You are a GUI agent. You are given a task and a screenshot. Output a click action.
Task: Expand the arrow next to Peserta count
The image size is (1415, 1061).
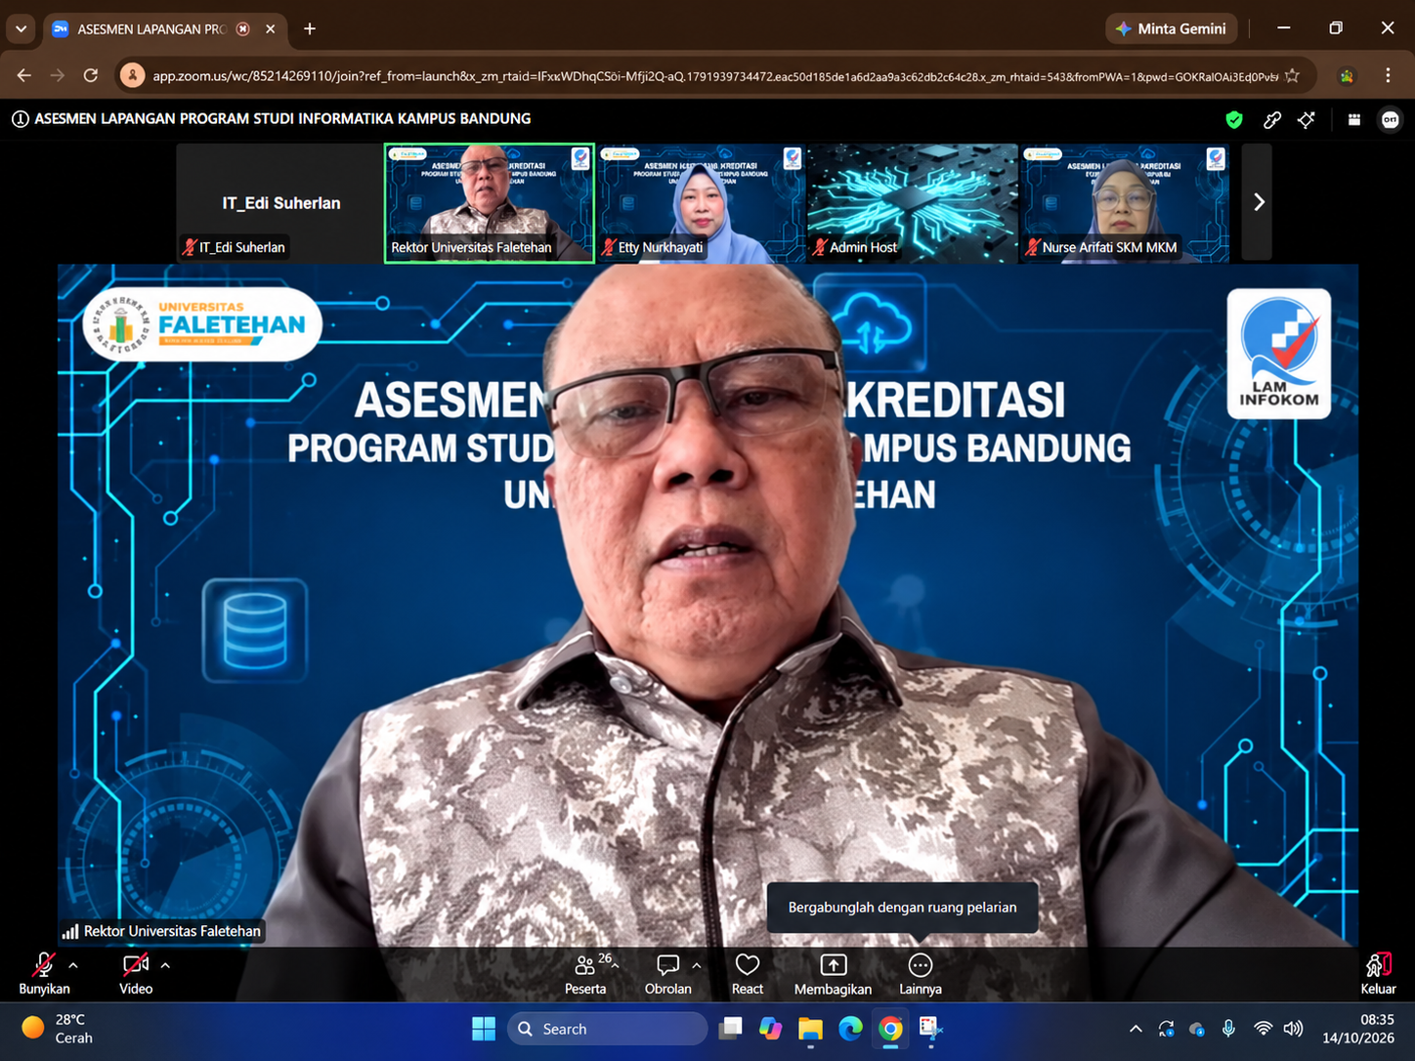(615, 965)
